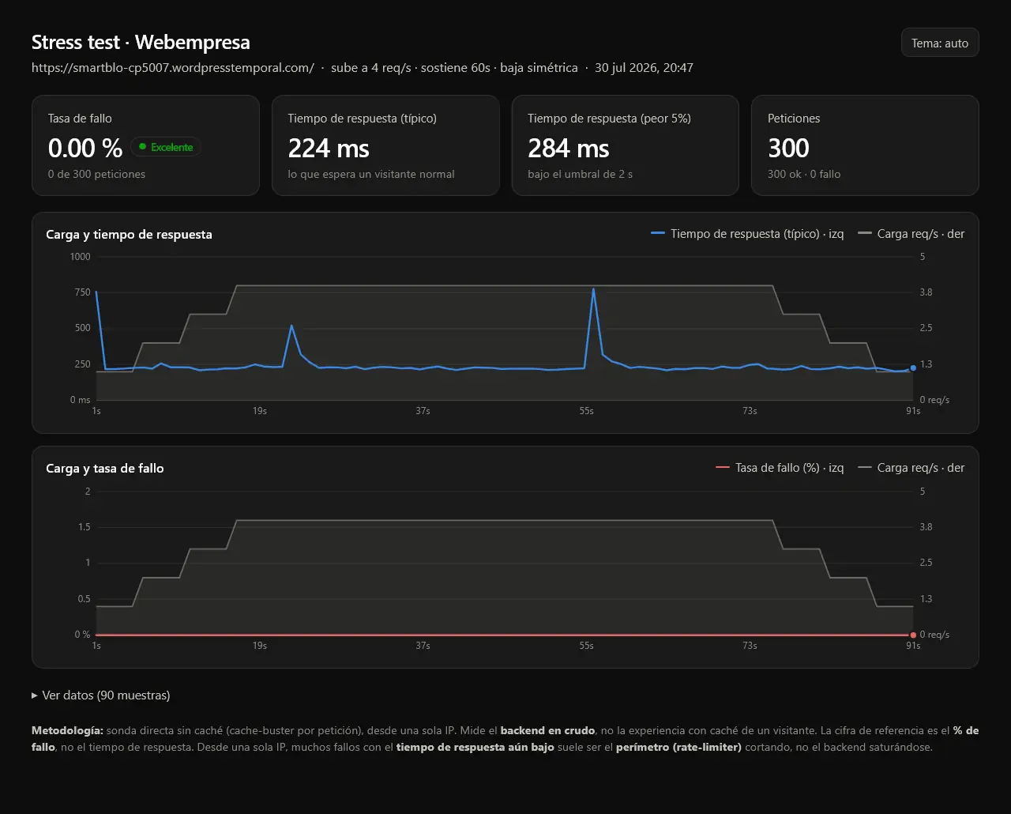Click the 'Stress test · Webempresa' heading
This screenshot has width=1011, height=814.
141,42
